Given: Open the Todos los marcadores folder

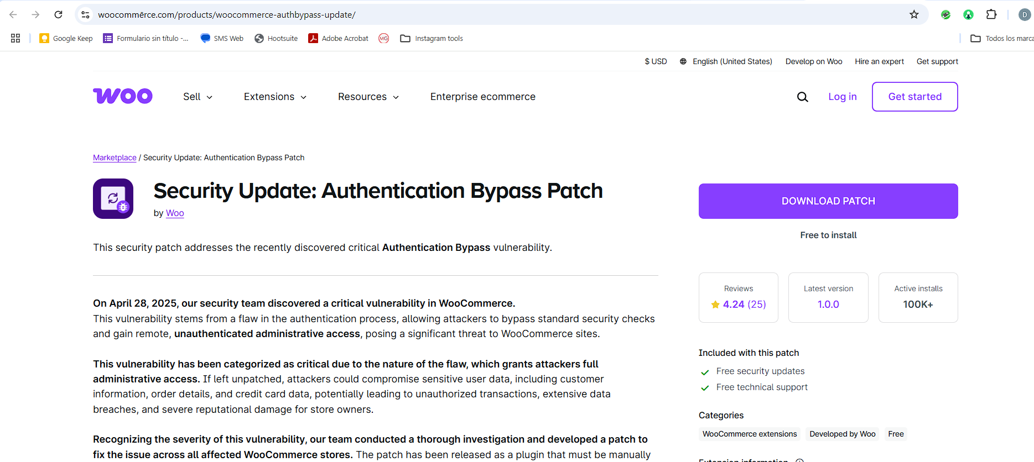Looking at the screenshot, I should coord(1002,38).
